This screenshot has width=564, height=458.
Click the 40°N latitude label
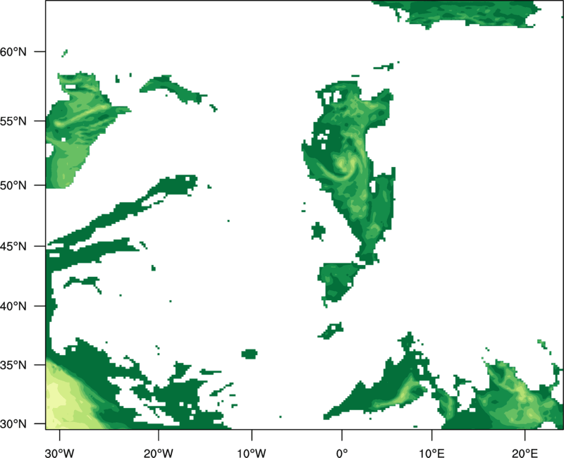pyautogui.click(x=13, y=306)
